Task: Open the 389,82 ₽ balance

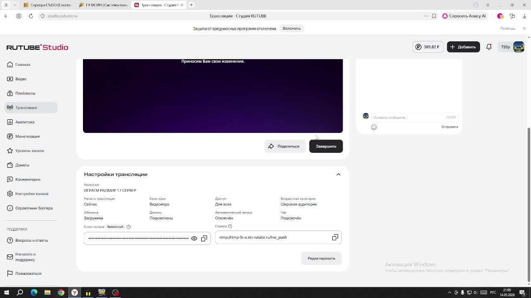Action: 428,47
